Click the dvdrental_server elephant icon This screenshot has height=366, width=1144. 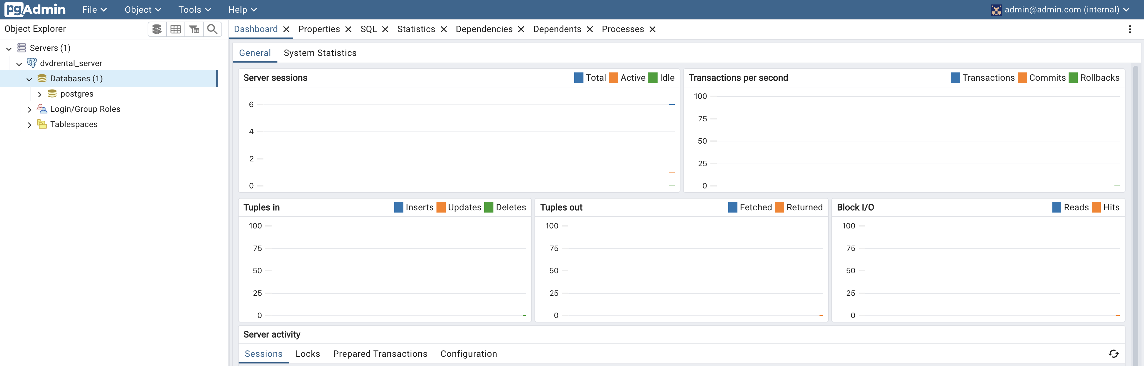click(31, 63)
